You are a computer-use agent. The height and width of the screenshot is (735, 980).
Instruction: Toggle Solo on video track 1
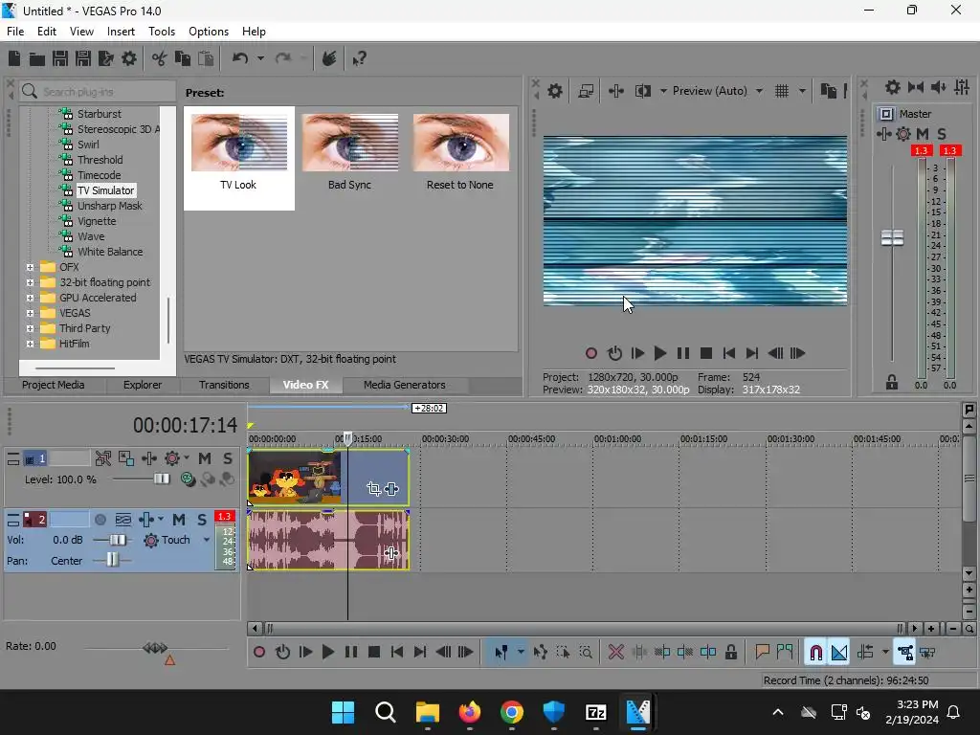click(228, 458)
